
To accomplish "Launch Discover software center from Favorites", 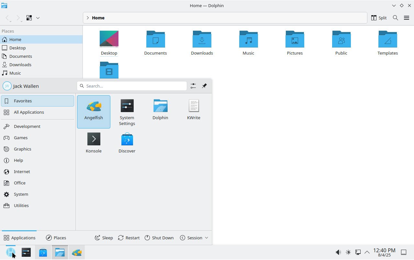I will (x=127, y=143).
